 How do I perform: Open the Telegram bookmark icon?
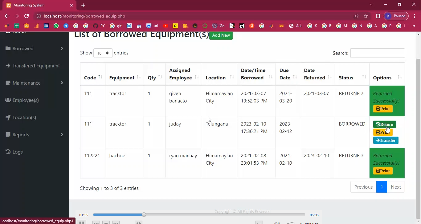click(66, 26)
